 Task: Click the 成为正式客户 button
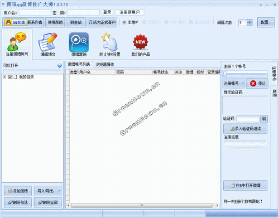102,22
